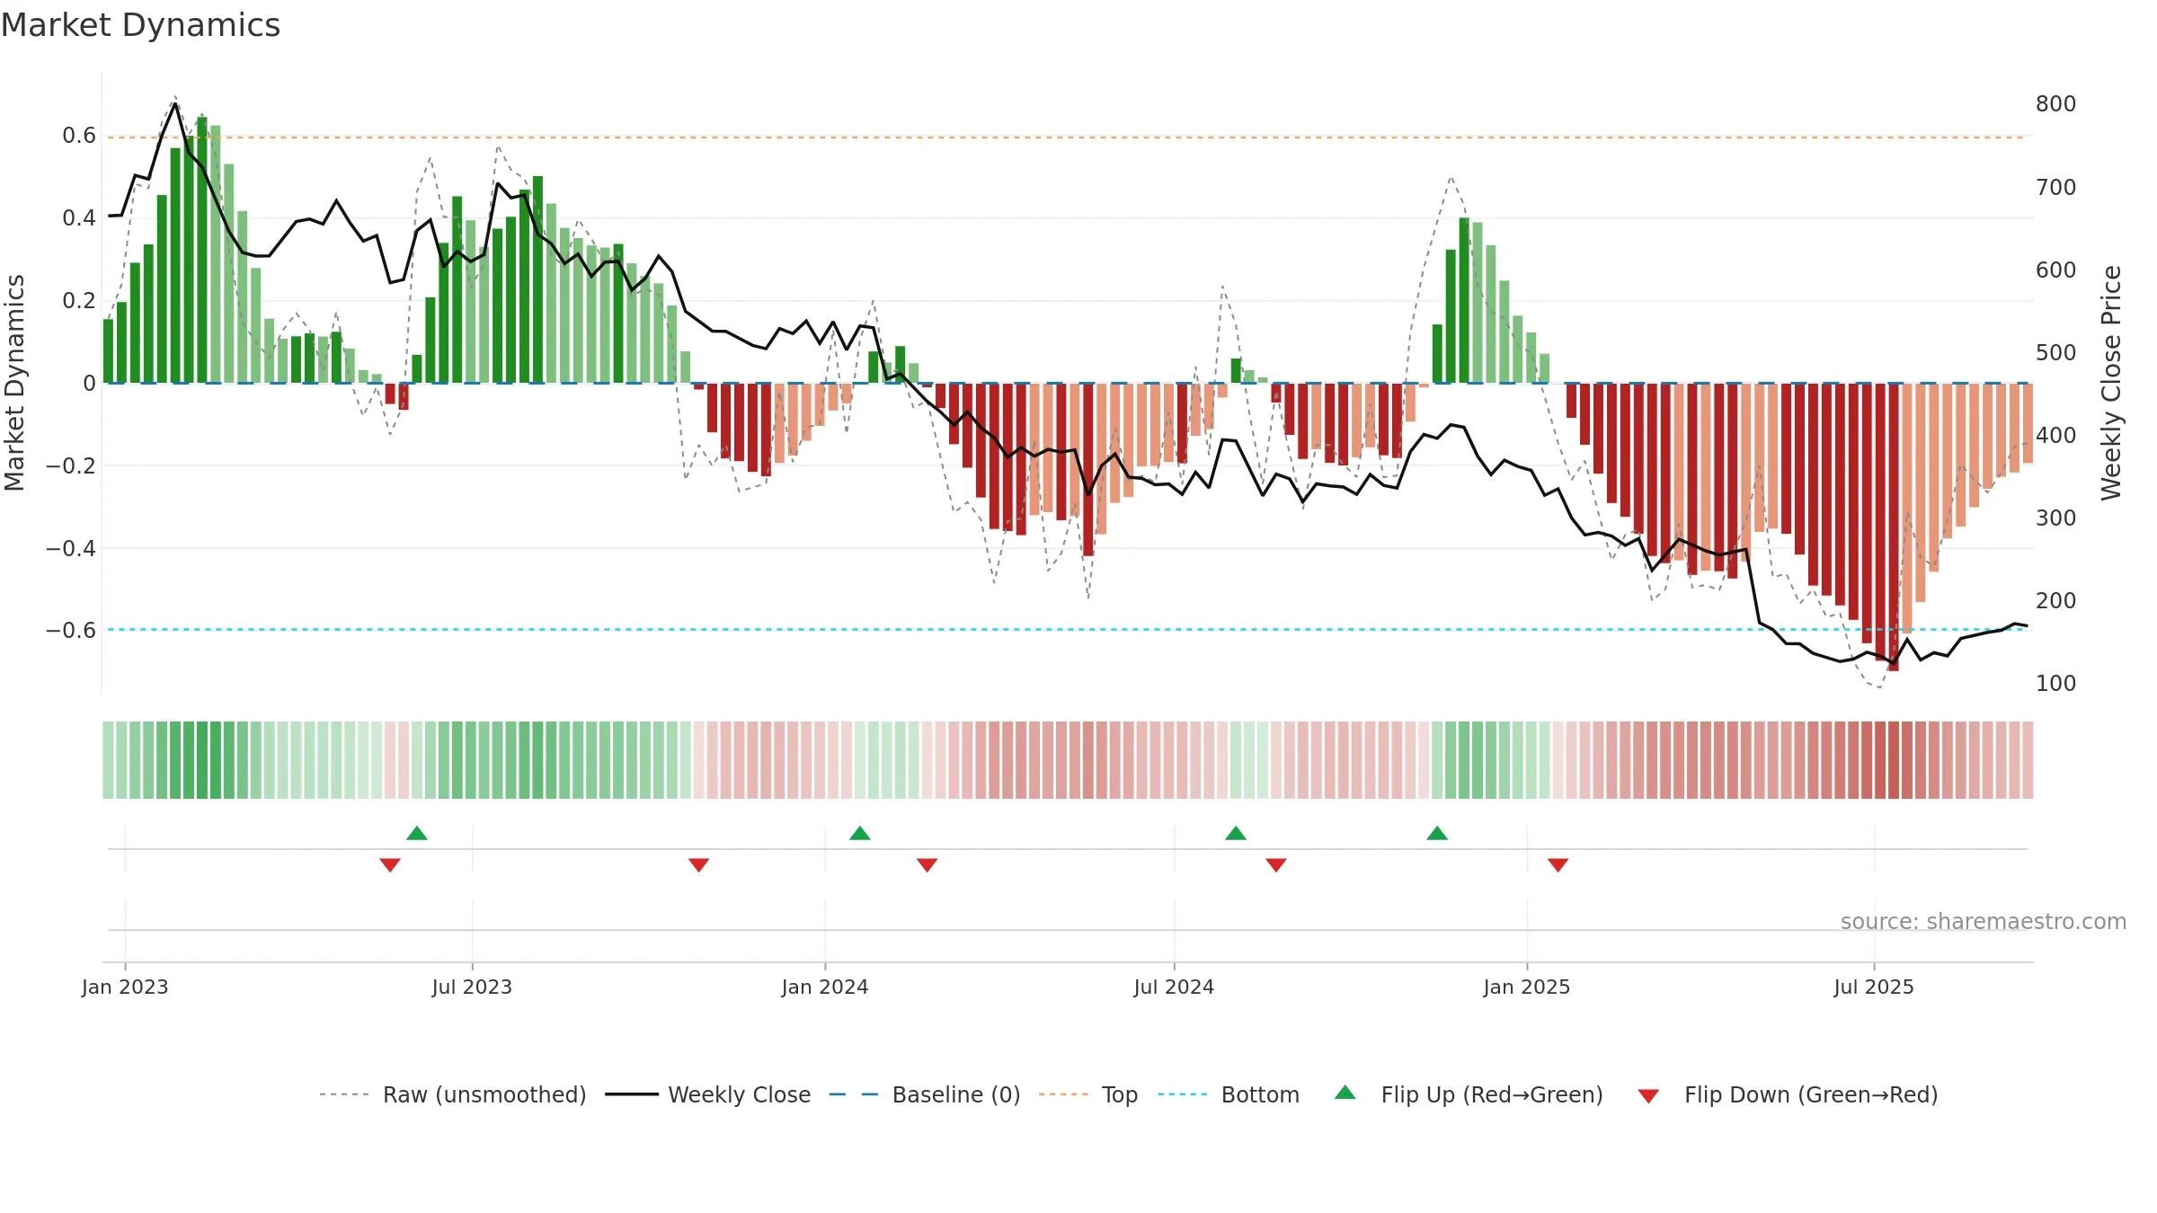This screenshot has width=2157, height=1213.
Task: Click the red flip-down marker after Jan 2025
Action: (x=1558, y=864)
